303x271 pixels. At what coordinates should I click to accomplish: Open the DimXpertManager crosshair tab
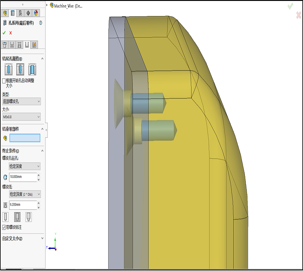28,13
